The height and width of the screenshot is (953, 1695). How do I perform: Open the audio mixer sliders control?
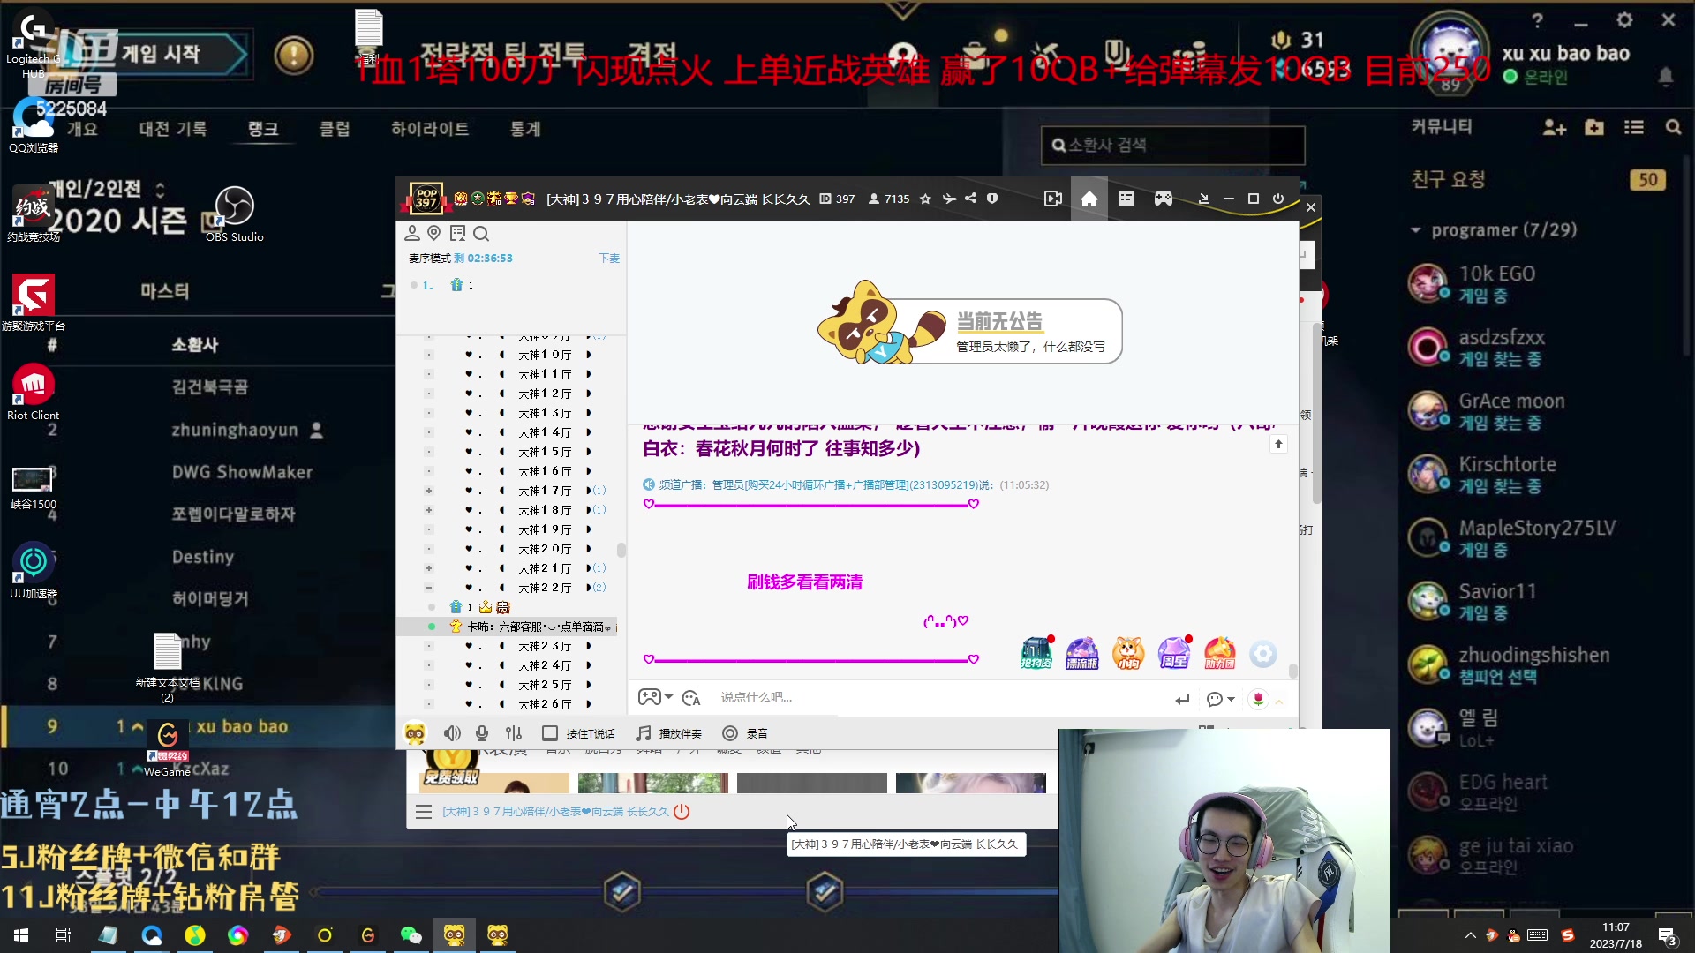tap(513, 733)
